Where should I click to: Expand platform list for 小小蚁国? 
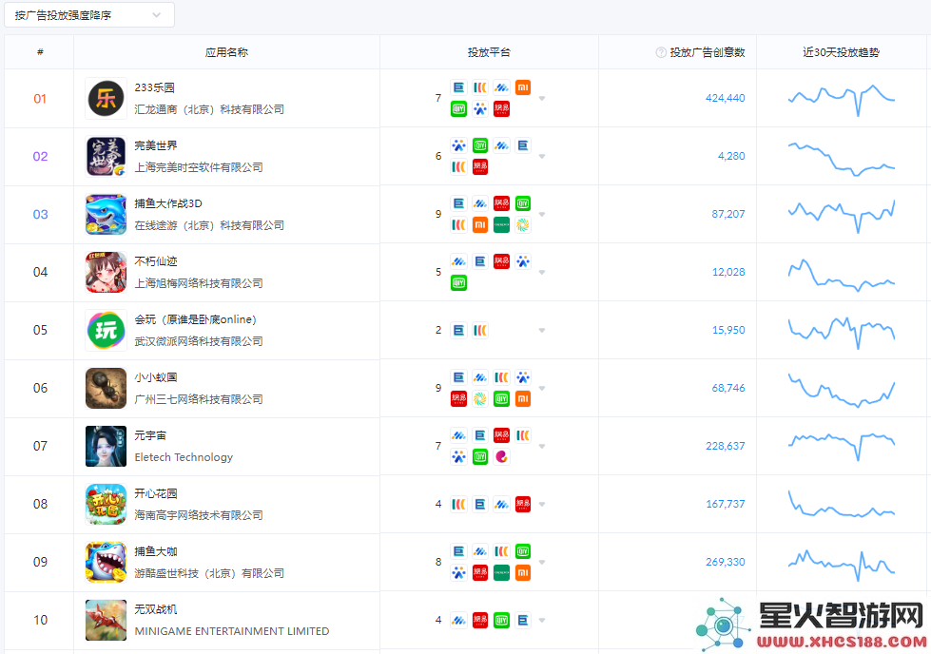pyautogui.click(x=541, y=388)
